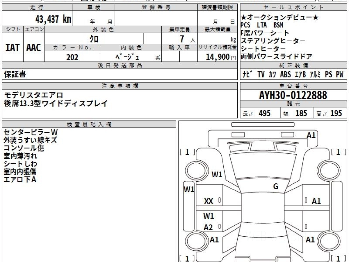Click the エアロ下A note
This screenshot has height=262, width=349.
[20, 180]
